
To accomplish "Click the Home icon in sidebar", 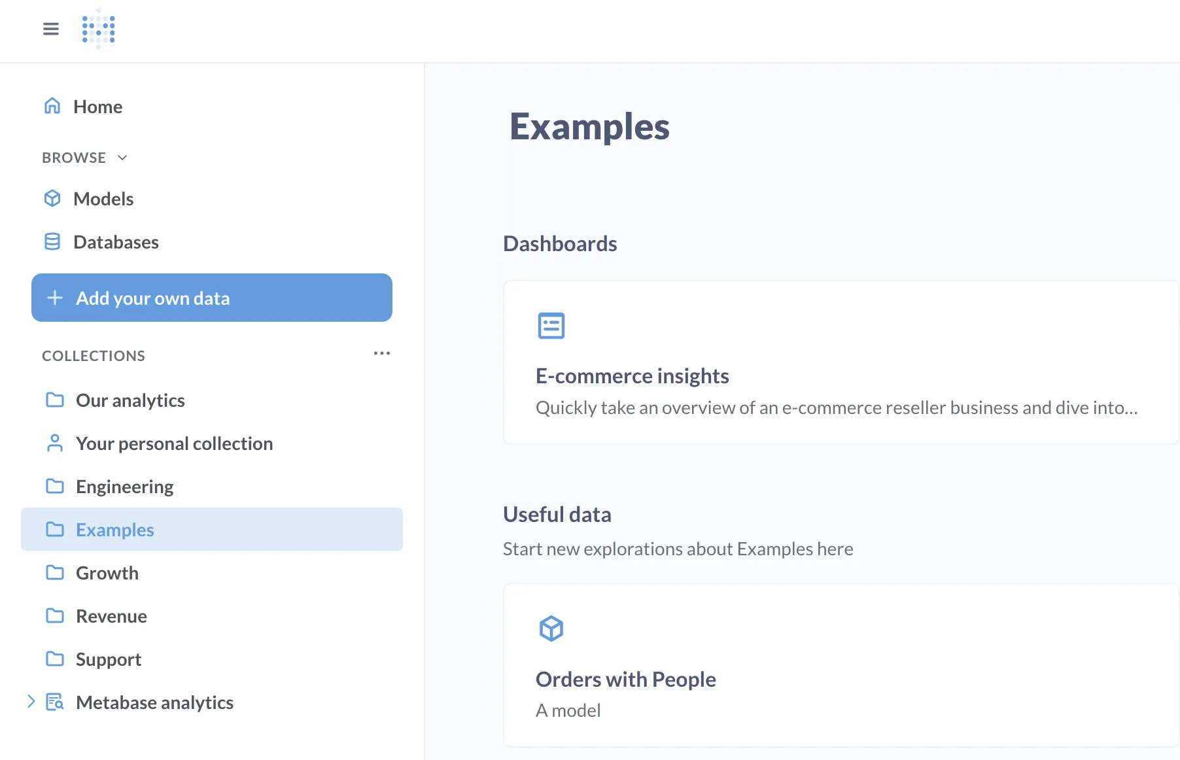I will click(52, 106).
